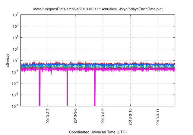Image resolution: width=193 pixels, height=135 pixels.
Task: Click the 2013-3-9 date tick label
Action: click(x=103, y=116)
